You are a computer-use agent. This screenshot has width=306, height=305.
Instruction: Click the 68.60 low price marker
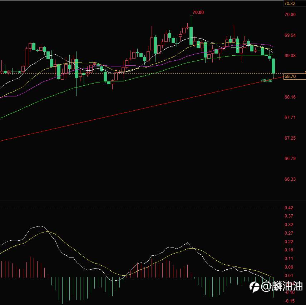[x=267, y=81]
